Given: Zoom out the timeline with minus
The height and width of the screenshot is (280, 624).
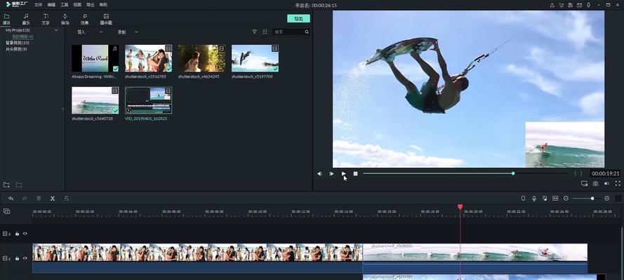Looking at the screenshot, I should click(566, 198).
